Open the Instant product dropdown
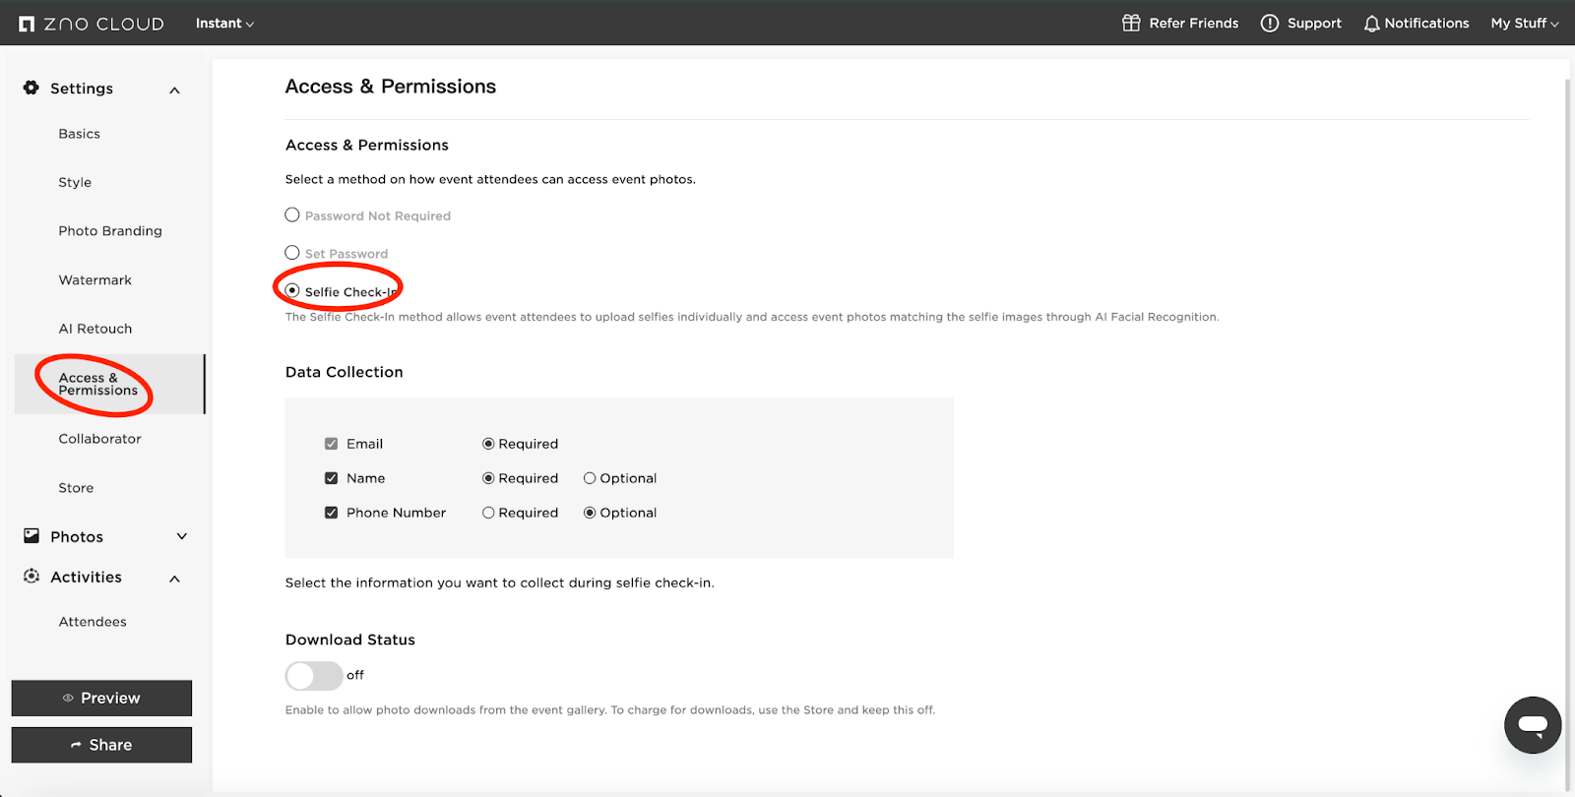This screenshot has height=797, width=1575. point(224,24)
